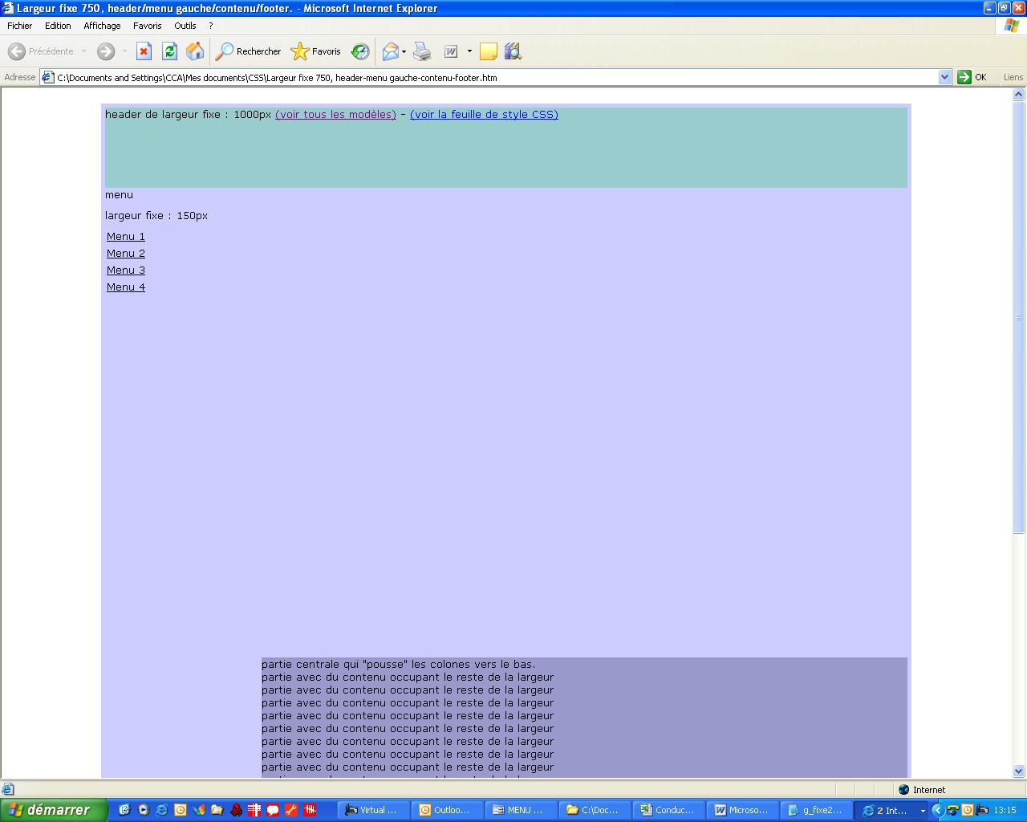Image resolution: width=1027 pixels, height=822 pixels.
Task: Open the Edit with Word dropdown arrow
Action: pyautogui.click(x=469, y=51)
